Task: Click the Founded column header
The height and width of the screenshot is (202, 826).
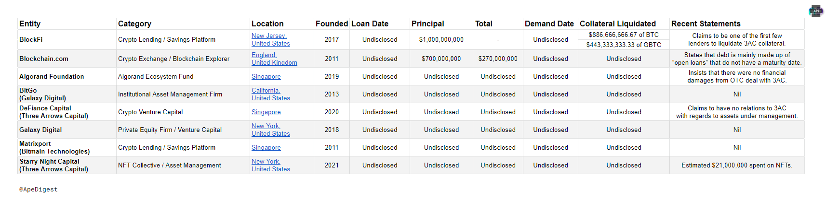Action: coord(332,24)
